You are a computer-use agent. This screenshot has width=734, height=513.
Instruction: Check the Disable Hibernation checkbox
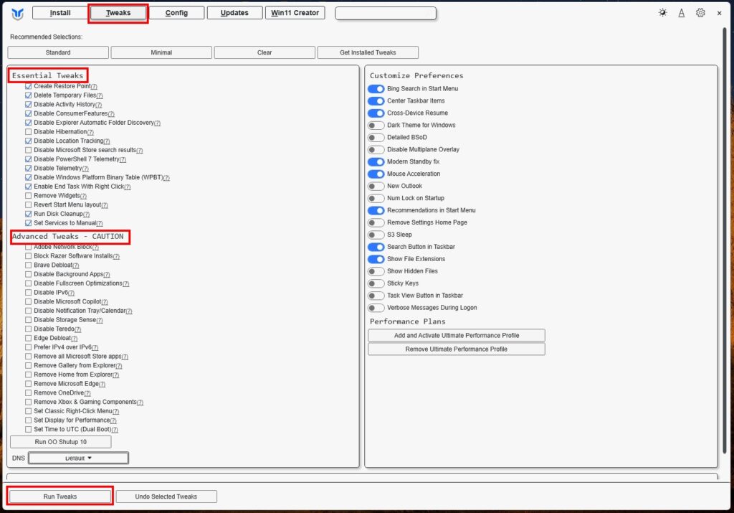[29, 132]
